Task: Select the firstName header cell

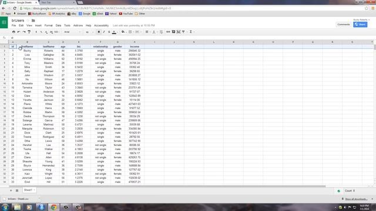Action: tap(27, 46)
